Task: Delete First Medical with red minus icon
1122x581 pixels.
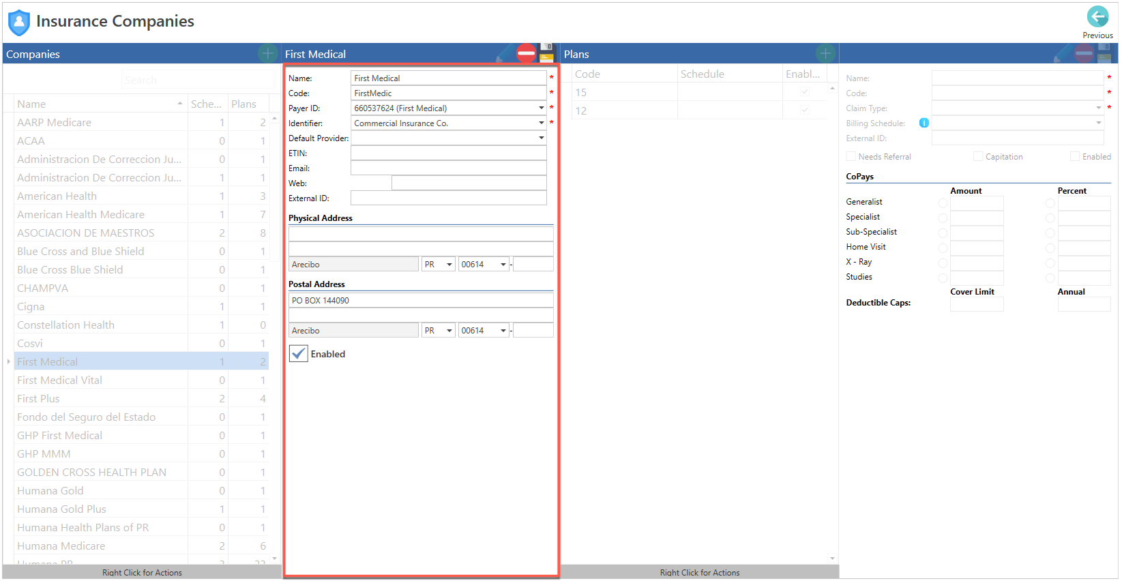Action: (x=526, y=53)
